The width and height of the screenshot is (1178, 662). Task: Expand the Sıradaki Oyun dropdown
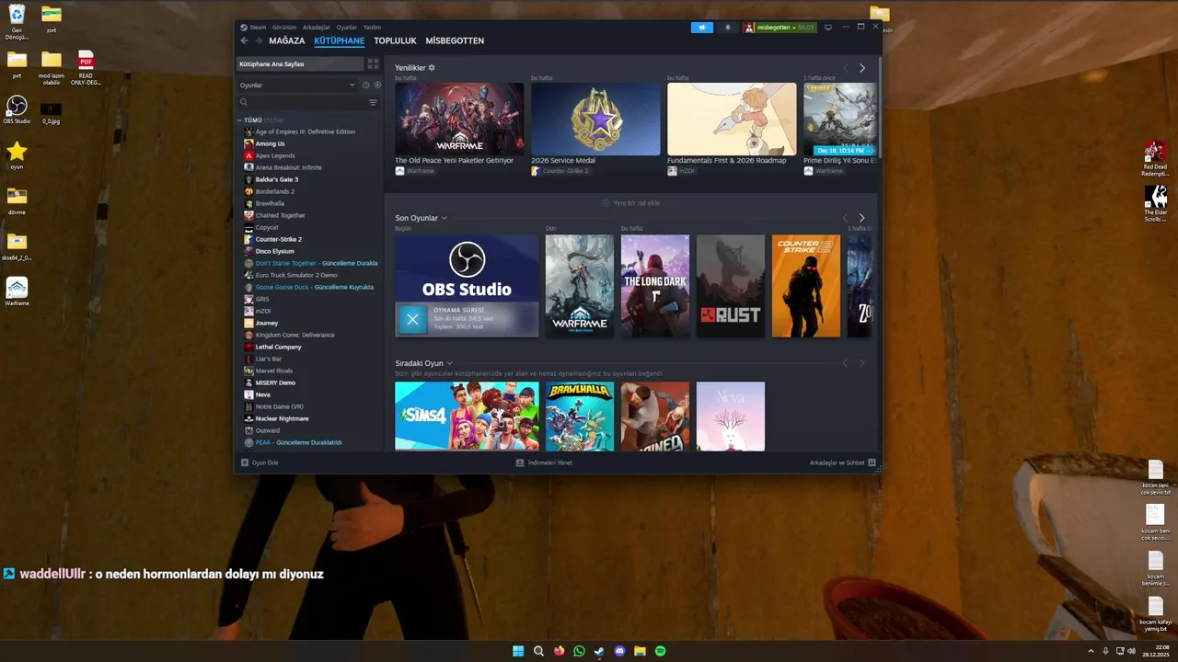tap(449, 363)
